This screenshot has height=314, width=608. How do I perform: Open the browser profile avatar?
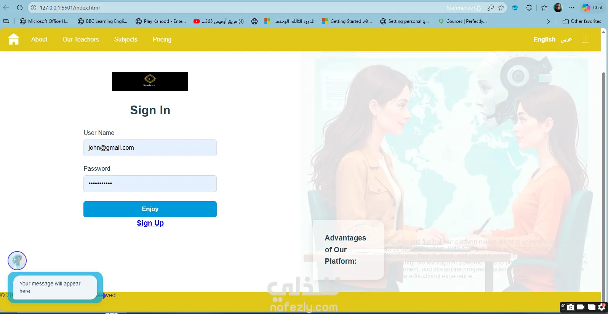[x=558, y=8]
